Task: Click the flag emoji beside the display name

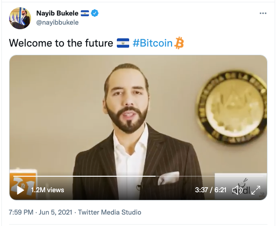Action: pyautogui.click(x=84, y=13)
